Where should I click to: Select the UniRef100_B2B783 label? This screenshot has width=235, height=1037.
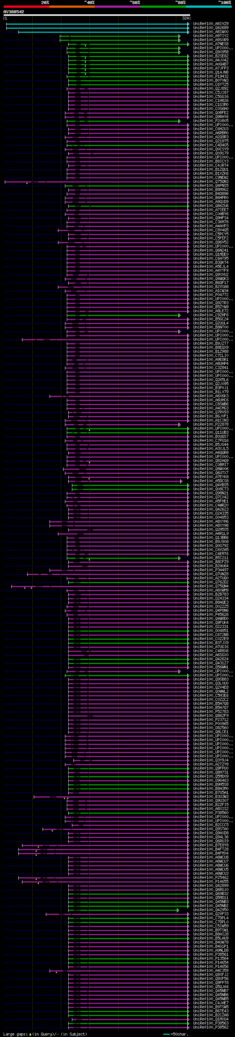coord(211,594)
